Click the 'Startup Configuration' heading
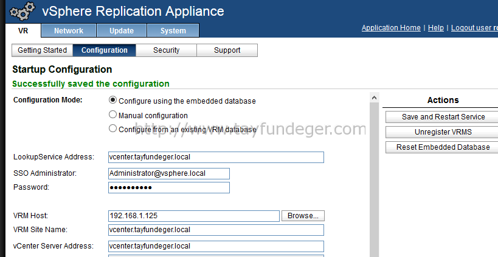Screen dimensions: 498x257 (x=62, y=69)
